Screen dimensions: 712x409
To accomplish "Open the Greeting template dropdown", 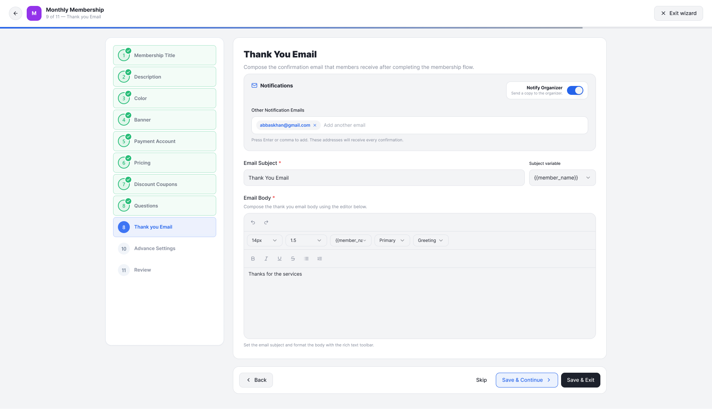I will click(x=431, y=240).
